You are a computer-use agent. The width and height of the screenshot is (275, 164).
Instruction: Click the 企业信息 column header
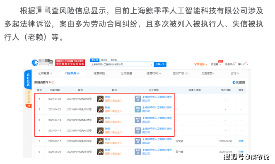pos(154,90)
